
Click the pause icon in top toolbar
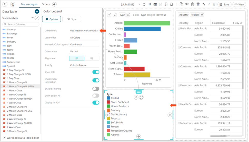[150, 4]
